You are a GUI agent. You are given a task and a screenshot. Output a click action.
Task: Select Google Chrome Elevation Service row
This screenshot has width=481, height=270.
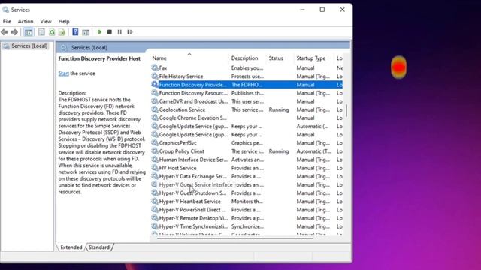tap(247, 118)
